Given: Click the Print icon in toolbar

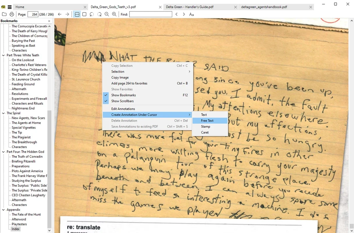Looking at the screenshot, I should (x=12, y=14).
